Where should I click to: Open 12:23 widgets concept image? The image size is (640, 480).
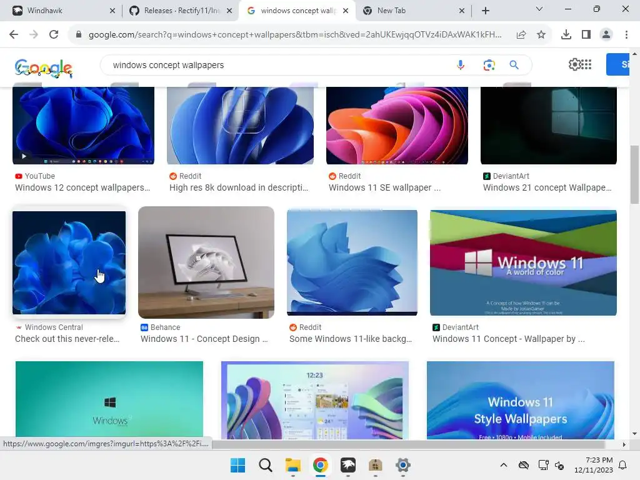coord(315,400)
